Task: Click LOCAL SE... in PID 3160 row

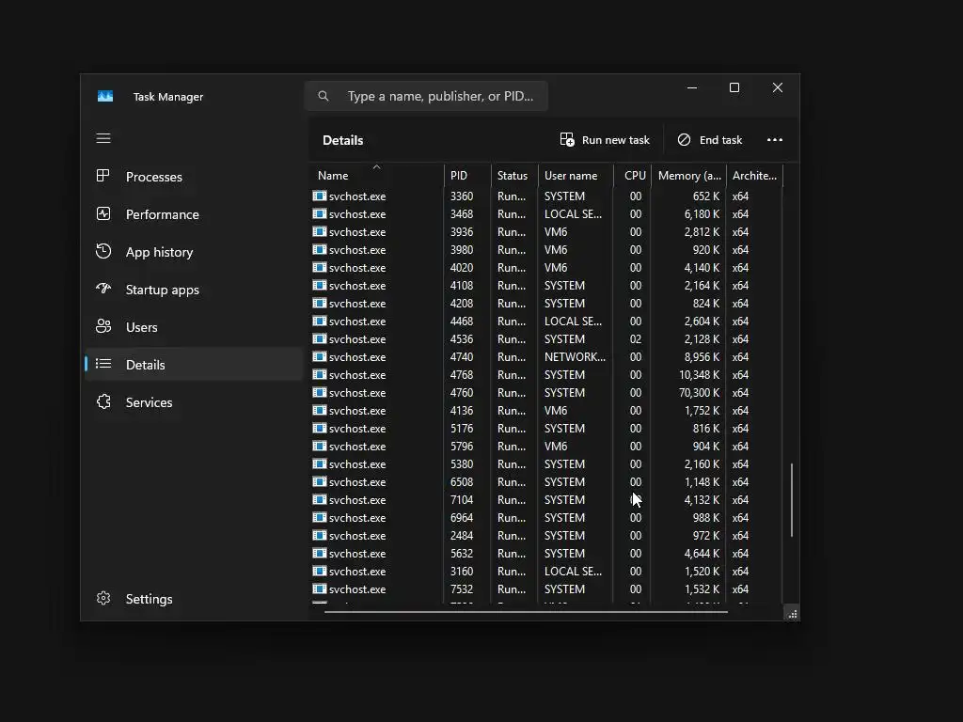Action: (573, 571)
